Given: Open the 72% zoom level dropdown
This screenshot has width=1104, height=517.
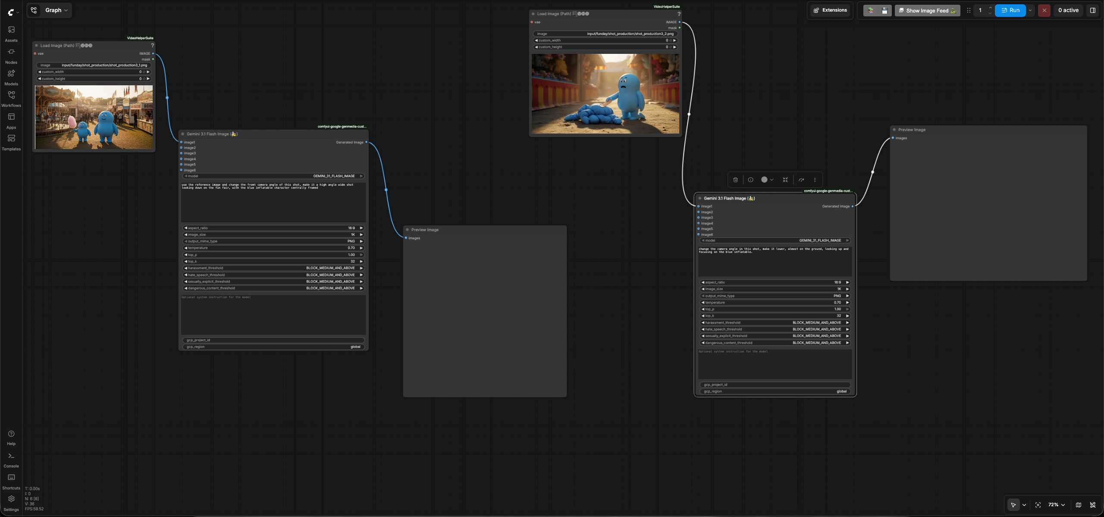Looking at the screenshot, I should point(1057,505).
